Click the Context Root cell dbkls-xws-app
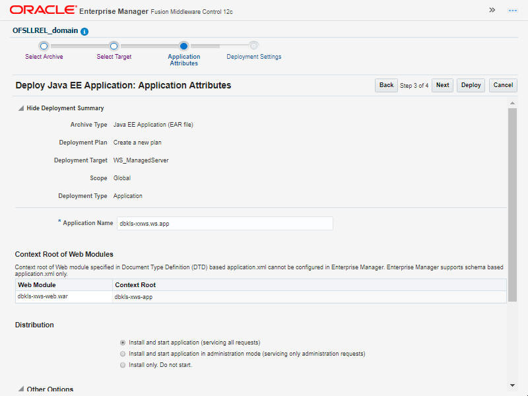528x396 pixels. pyautogui.click(x=133, y=297)
